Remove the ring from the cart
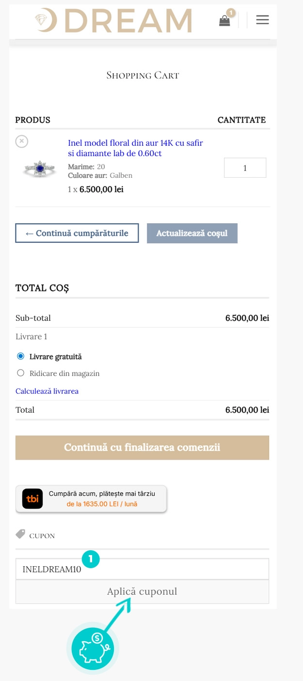 point(22,141)
